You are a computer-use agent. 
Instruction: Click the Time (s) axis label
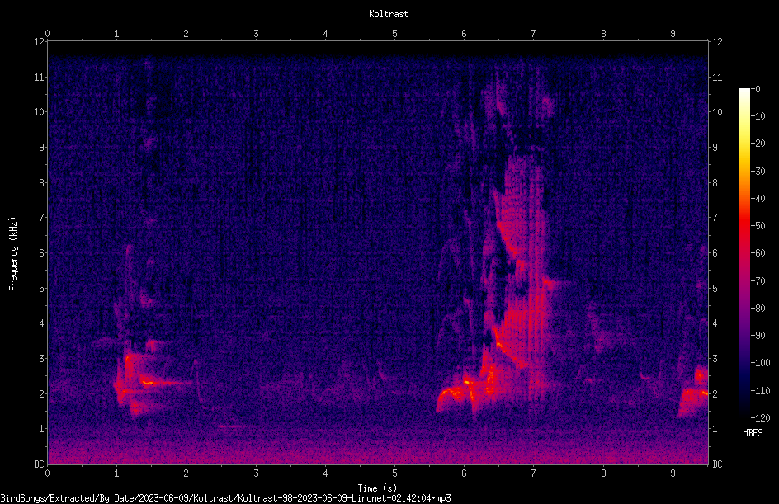pos(377,488)
